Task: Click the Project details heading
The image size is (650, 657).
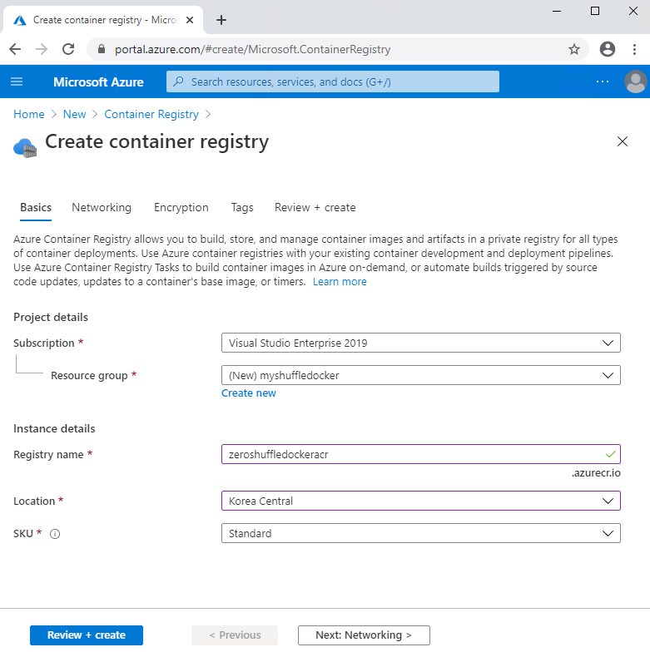Action: 51,317
